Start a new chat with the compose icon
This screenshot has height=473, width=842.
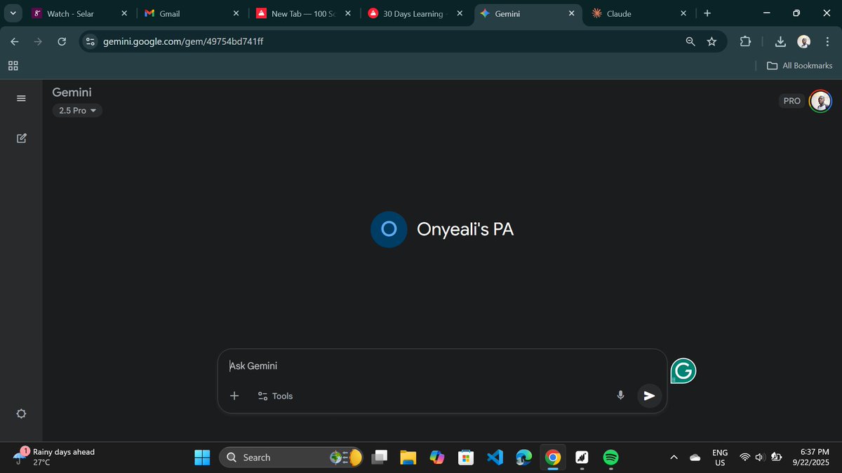21,138
